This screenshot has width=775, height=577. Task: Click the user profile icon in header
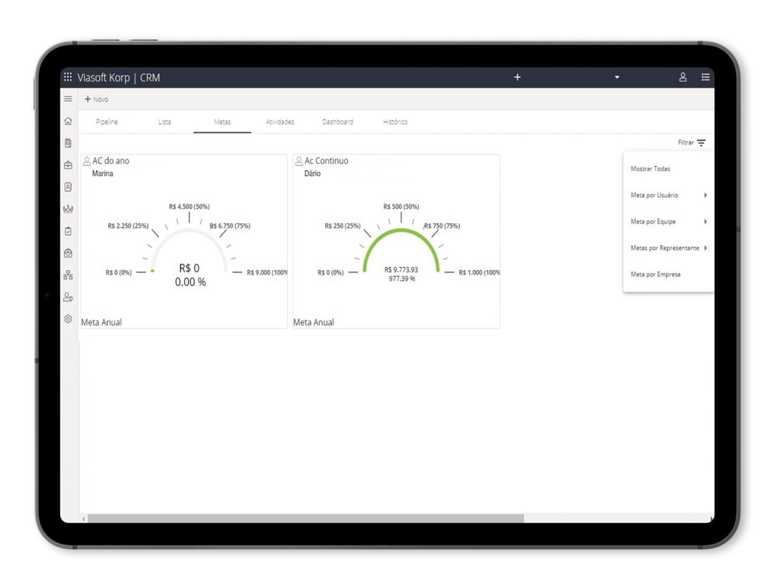(683, 77)
